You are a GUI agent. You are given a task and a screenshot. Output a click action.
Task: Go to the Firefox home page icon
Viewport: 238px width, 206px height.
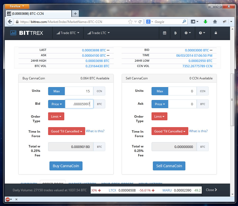pyautogui.click(x=215, y=22)
